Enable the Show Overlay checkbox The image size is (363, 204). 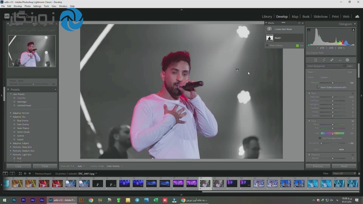pyautogui.click(x=267, y=45)
